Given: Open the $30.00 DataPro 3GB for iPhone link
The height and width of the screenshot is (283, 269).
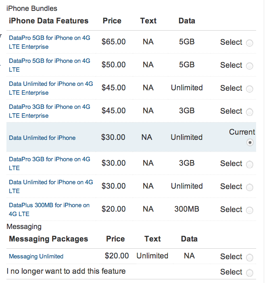Looking at the screenshot, I should tap(50, 164).
